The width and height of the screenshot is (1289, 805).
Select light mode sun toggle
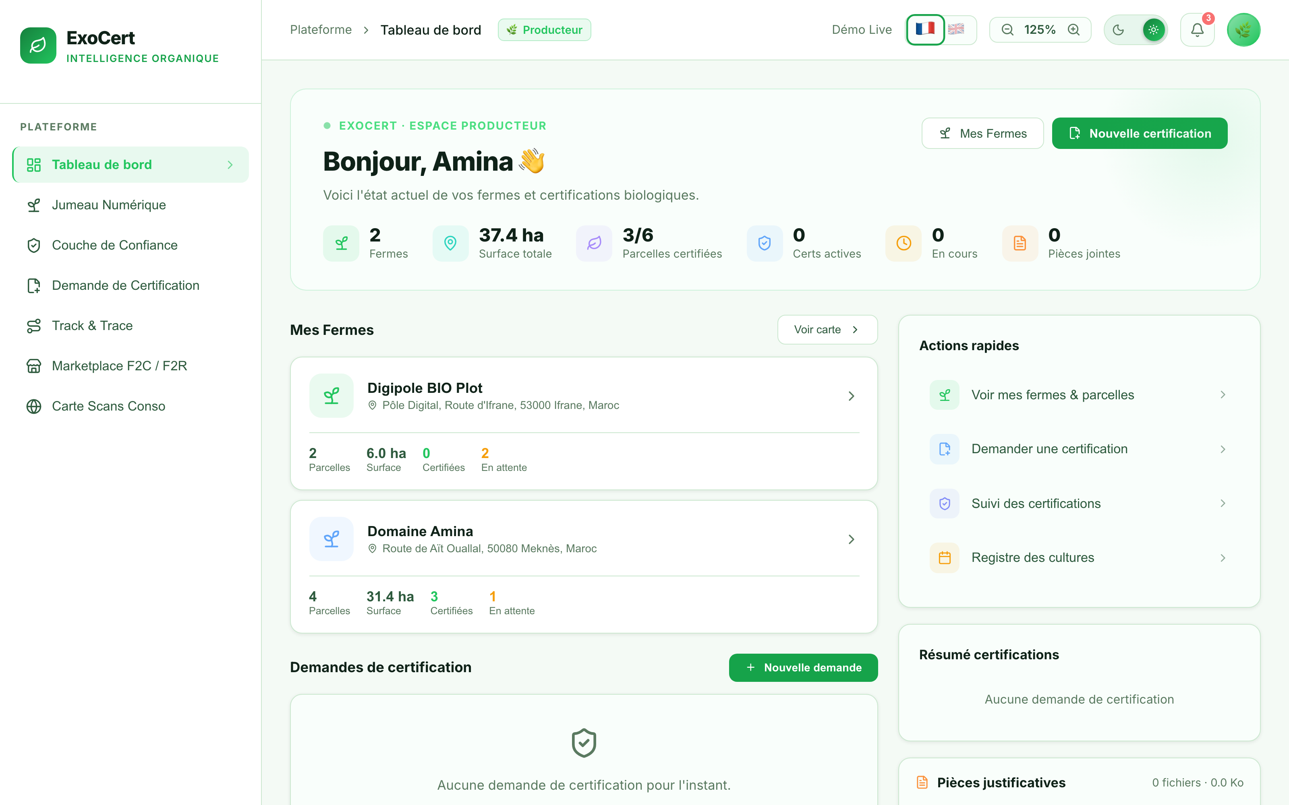coord(1154,30)
